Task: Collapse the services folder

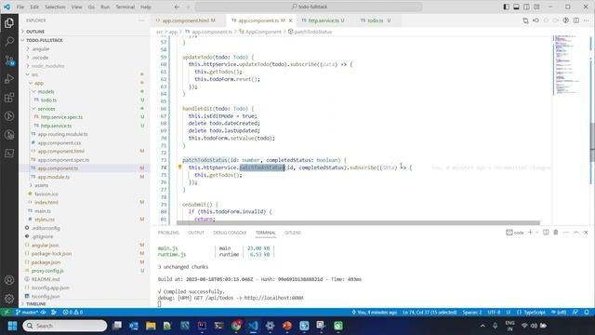Action: pyautogui.click(x=46, y=109)
